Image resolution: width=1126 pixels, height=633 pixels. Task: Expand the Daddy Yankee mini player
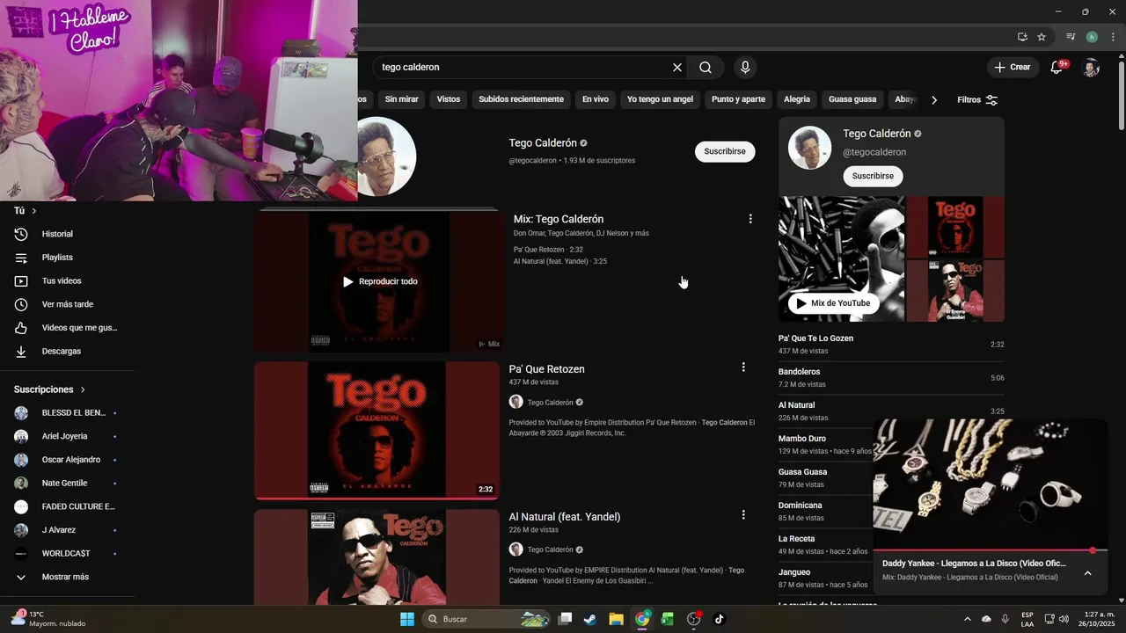click(x=1087, y=573)
